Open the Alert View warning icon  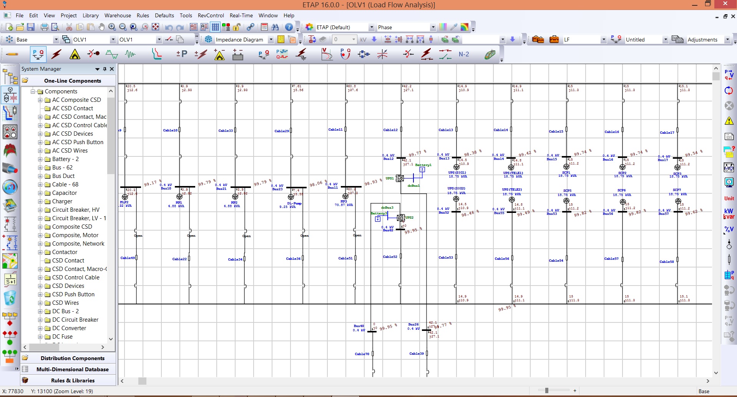pos(729,121)
